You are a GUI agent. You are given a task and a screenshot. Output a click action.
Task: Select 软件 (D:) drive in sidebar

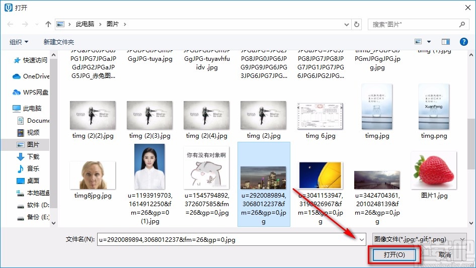tap(33, 205)
